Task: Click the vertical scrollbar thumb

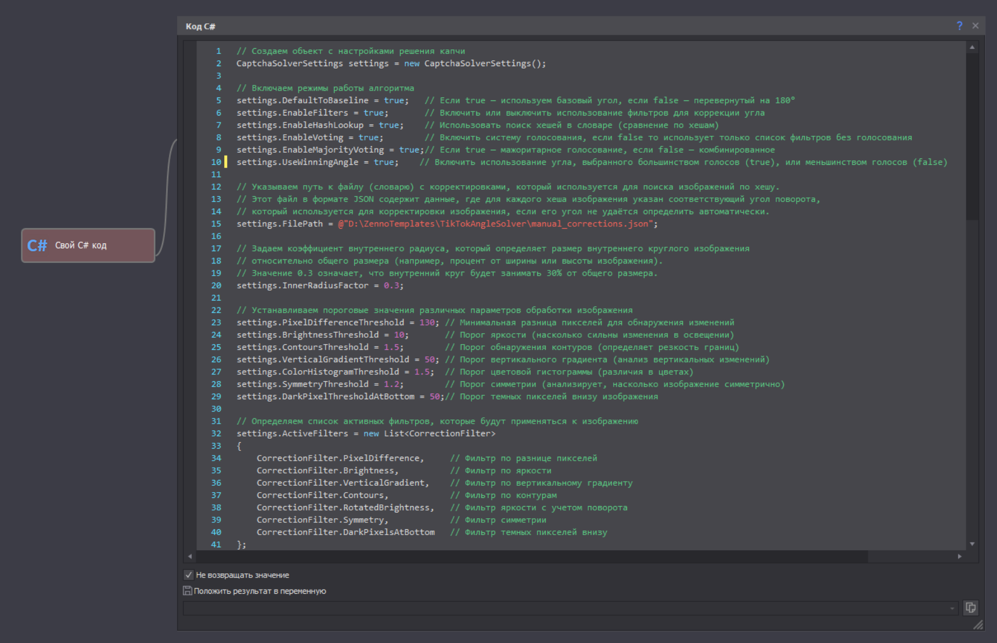Action: tap(972, 136)
